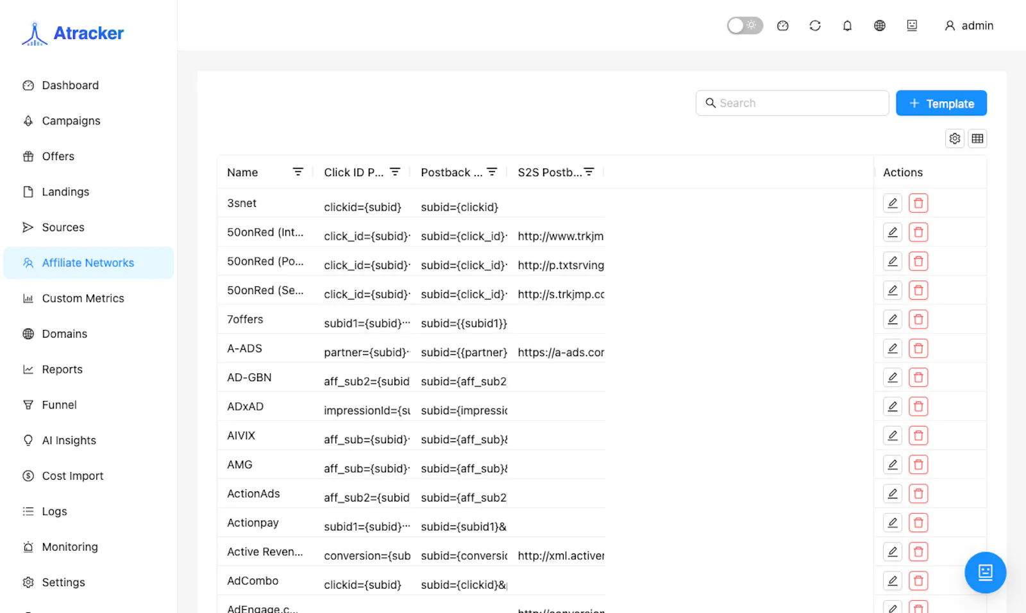The width and height of the screenshot is (1026, 613).
Task: Go to Cost Import
Action: tap(88, 476)
